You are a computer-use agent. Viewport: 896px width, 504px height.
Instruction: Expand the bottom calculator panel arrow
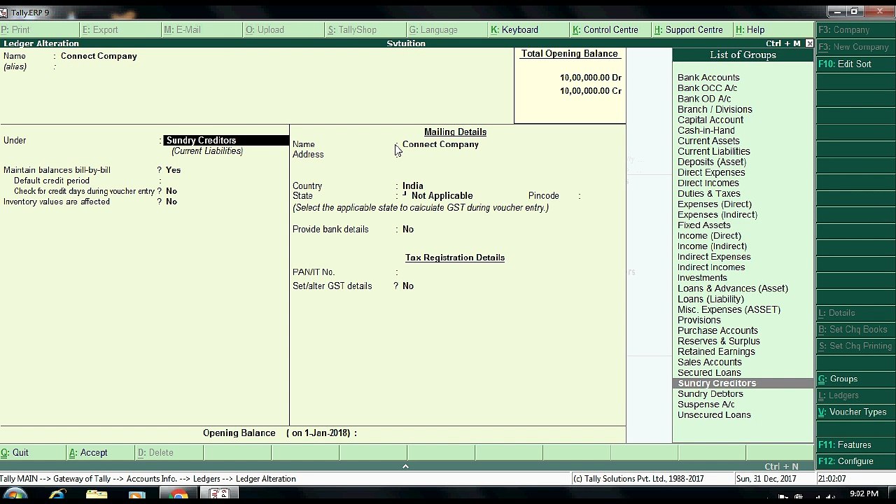405,466
